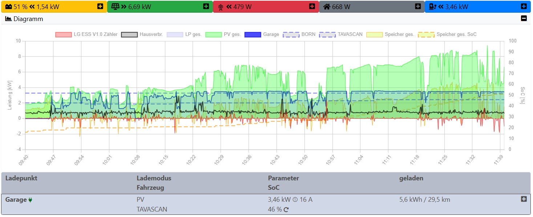This screenshot has height=217, width=533.
Task: Click the Leistung [kW] axis title
Action: pos(10,95)
